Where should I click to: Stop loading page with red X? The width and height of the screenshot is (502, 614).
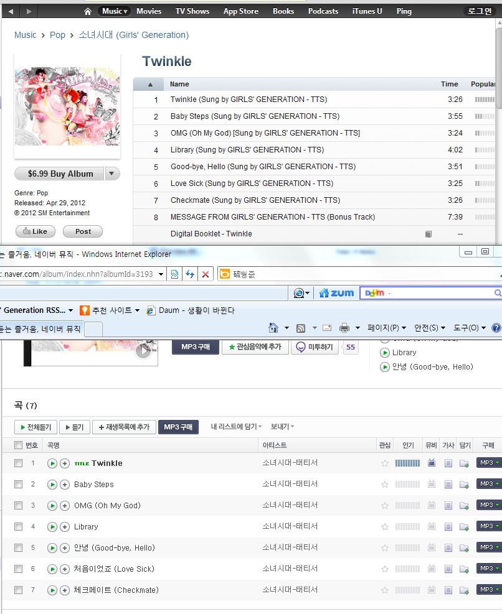205,274
